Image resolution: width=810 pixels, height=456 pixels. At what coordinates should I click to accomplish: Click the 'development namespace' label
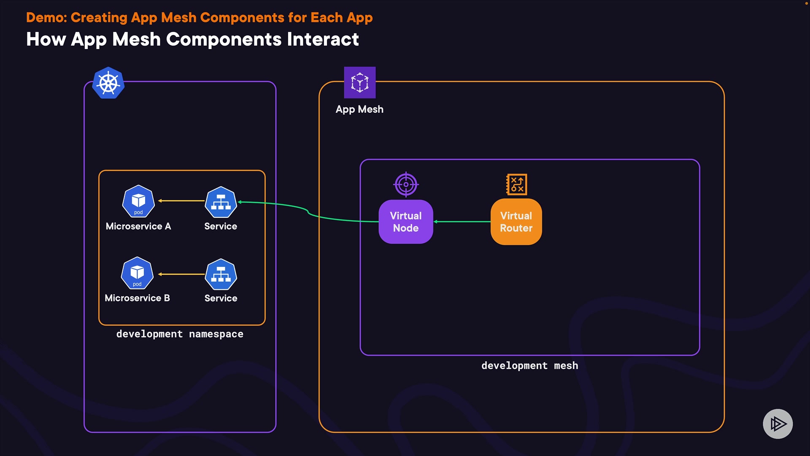click(x=180, y=334)
